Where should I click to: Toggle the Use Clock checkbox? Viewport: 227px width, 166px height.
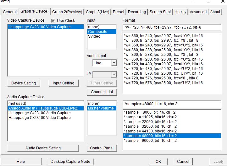[53, 21]
